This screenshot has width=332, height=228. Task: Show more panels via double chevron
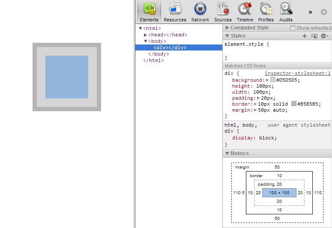[x=310, y=12]
